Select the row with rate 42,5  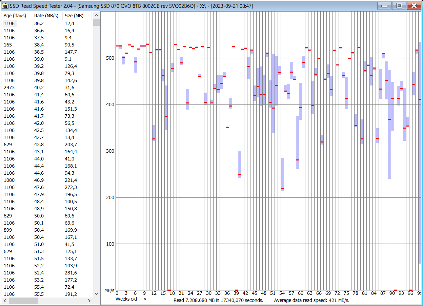pos(47,130)
